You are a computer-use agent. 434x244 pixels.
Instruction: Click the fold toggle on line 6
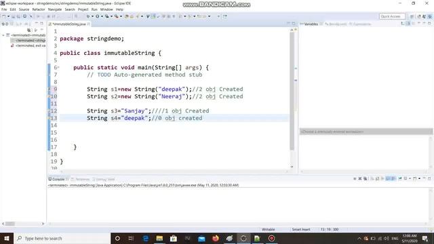[x=58, y=68]
